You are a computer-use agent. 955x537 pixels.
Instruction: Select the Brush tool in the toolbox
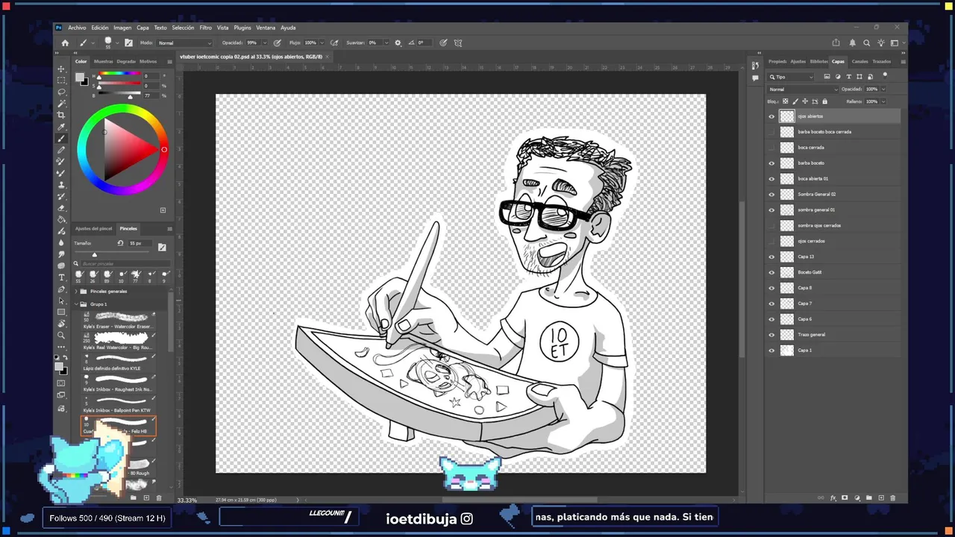point(61,139)
